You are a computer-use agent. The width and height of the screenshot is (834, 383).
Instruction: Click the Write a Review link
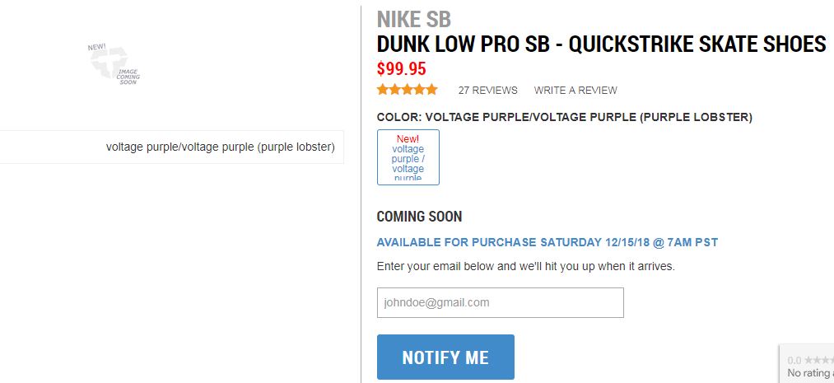click(575, 91)
